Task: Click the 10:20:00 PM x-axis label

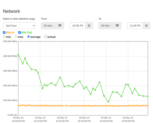Action: 62,121
